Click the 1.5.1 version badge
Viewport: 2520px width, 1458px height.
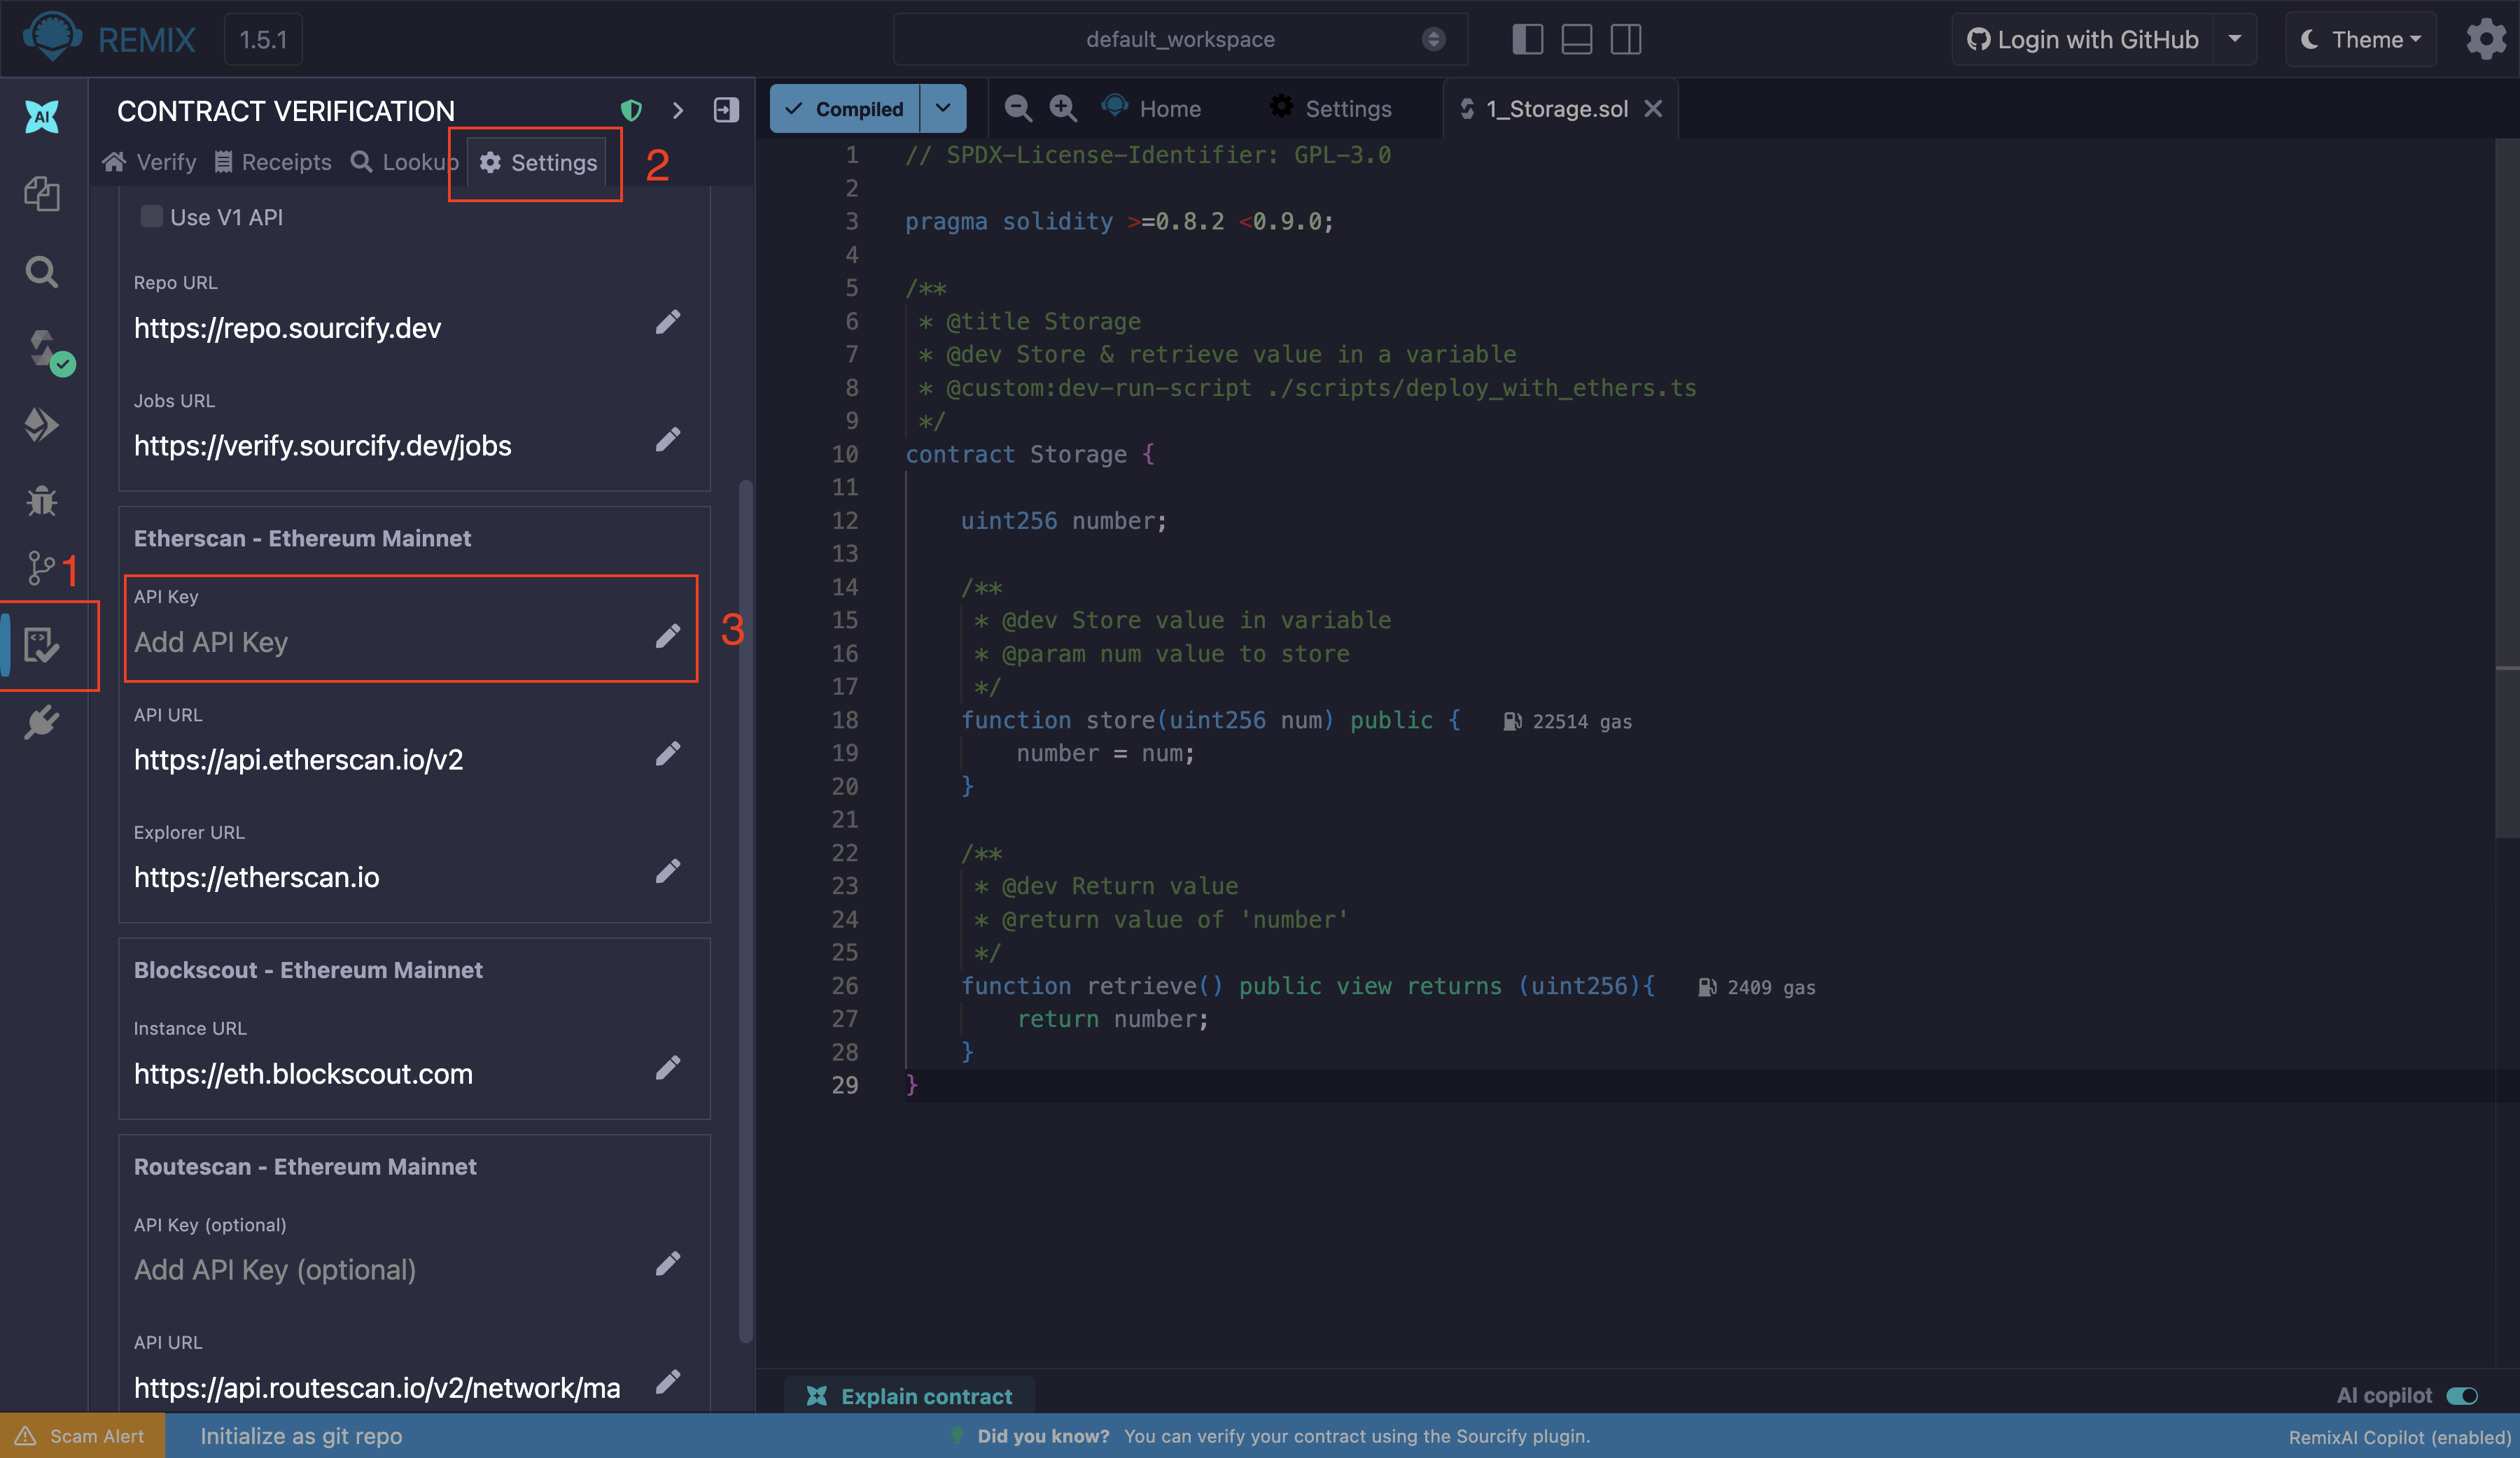pos(263,39)
